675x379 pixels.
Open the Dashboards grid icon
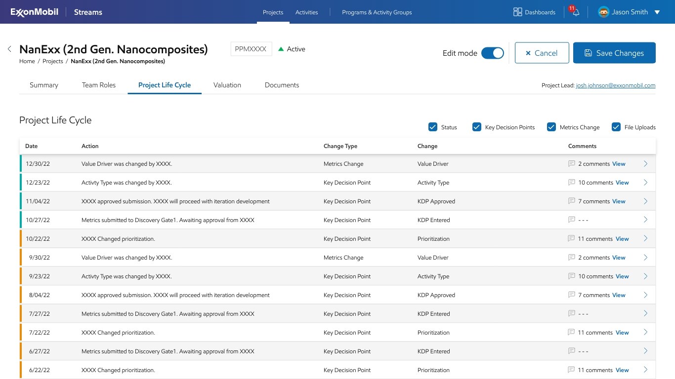pos(518,12)
